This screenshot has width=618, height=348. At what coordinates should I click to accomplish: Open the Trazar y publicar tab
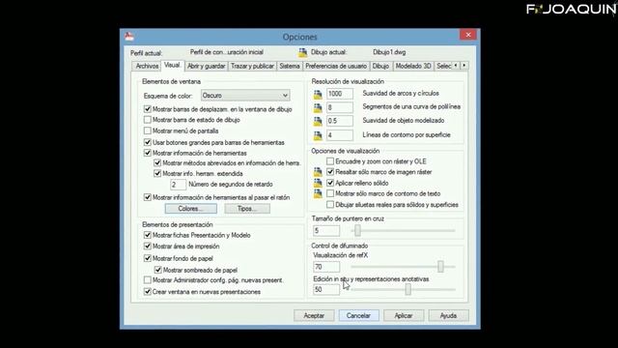[252, 66]
